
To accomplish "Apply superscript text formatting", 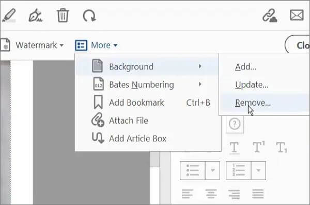I will [258, 147].
